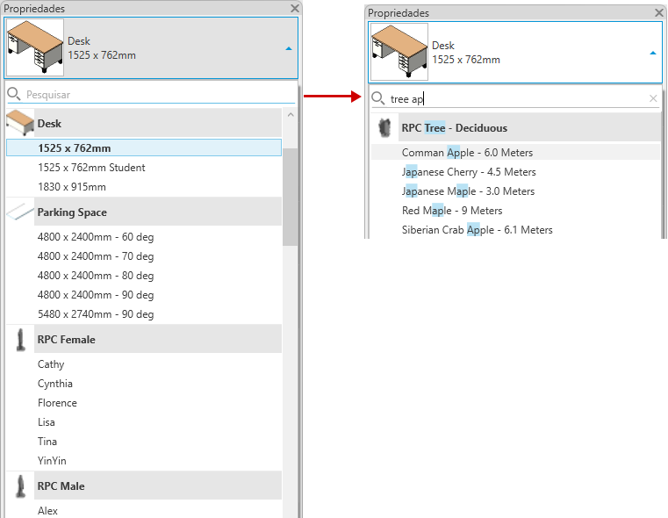Pick 4800 x 2400mm - 80 deg

[144, 275]
